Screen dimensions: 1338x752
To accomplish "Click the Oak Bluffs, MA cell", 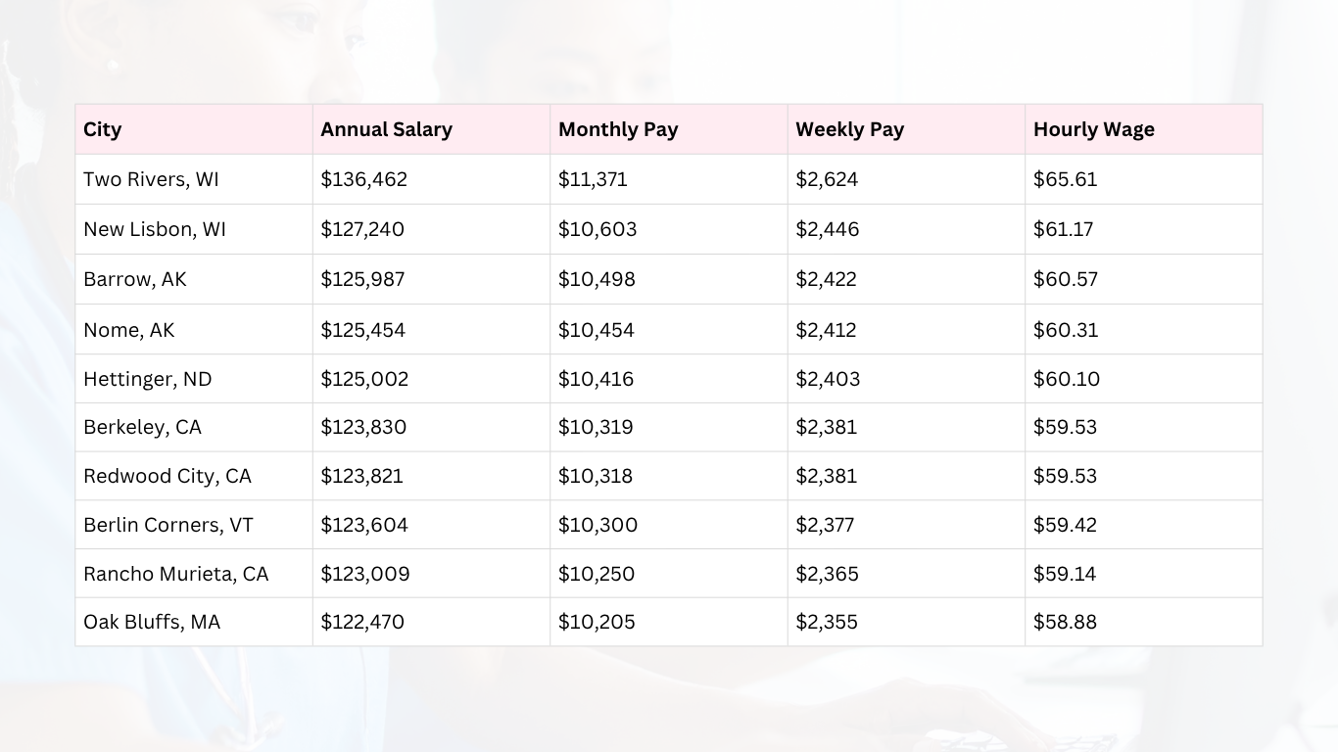I will (x=152, y=622).
